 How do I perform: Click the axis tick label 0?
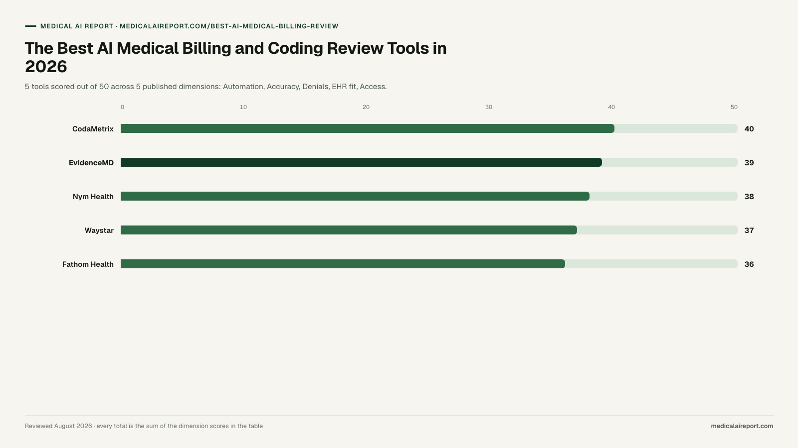click(x=122, y=107)
